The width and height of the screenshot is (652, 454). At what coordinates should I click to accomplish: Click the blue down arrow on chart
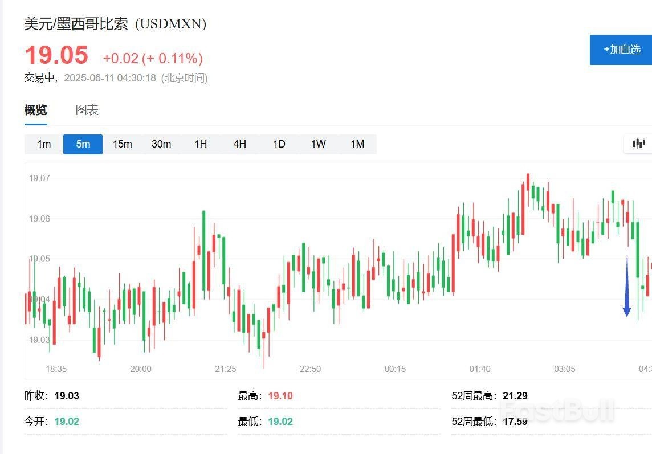click(x=627, y=288)
